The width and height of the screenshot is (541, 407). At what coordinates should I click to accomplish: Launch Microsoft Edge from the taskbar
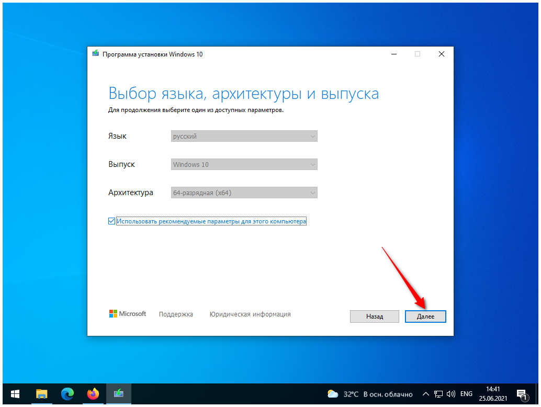[67, 393]
